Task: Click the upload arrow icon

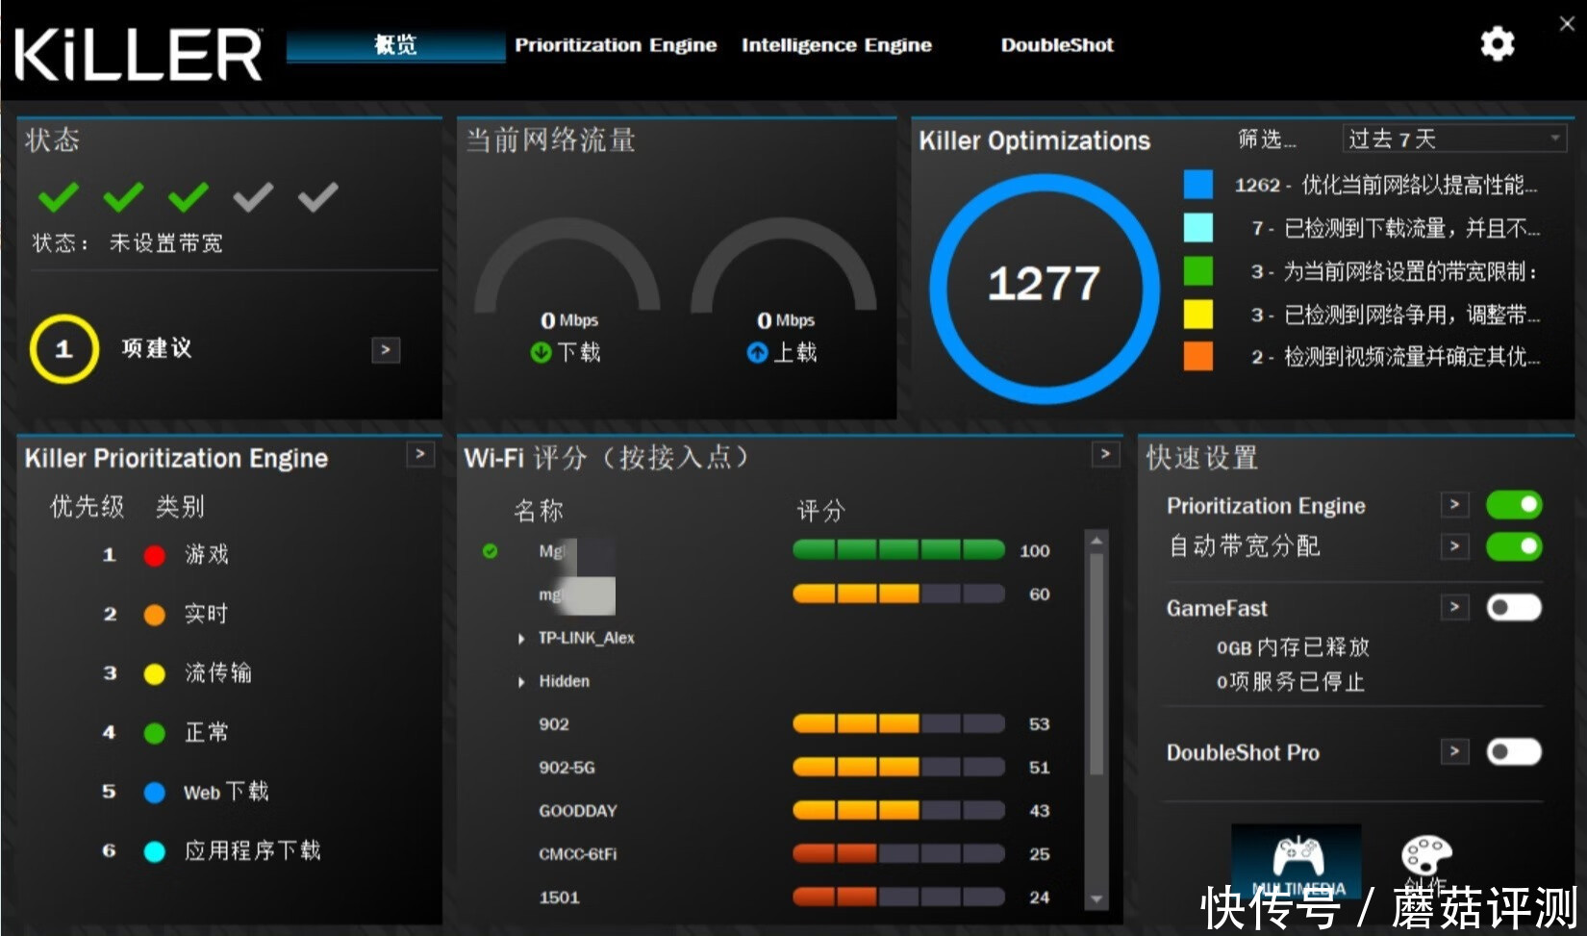Action: (757, 353)
